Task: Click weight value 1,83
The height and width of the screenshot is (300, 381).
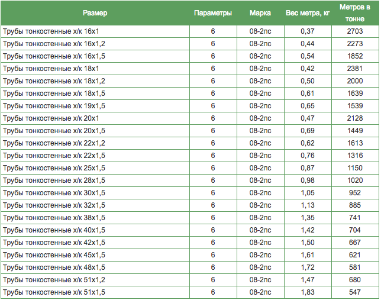Action: pos(308,292)
